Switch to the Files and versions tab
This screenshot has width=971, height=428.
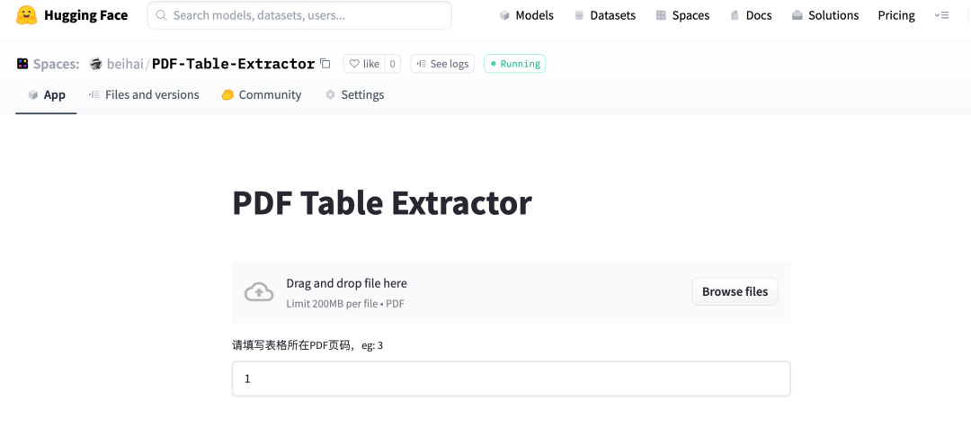(x=144, y=94)
